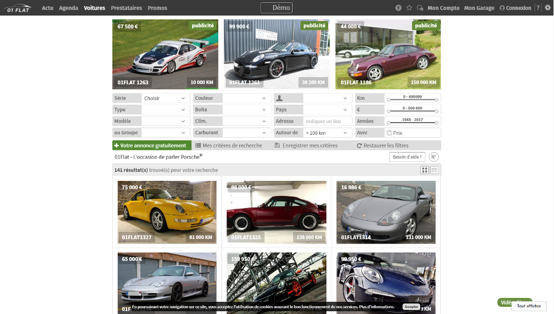Click the 138 000 KM mileage label

tap(309, 237)
